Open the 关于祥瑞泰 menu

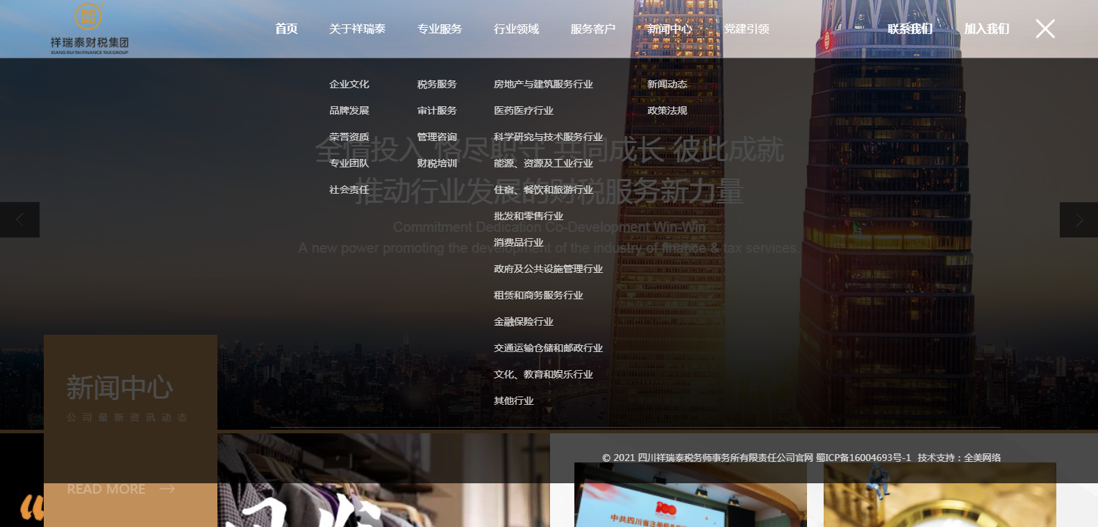[357, 28]
